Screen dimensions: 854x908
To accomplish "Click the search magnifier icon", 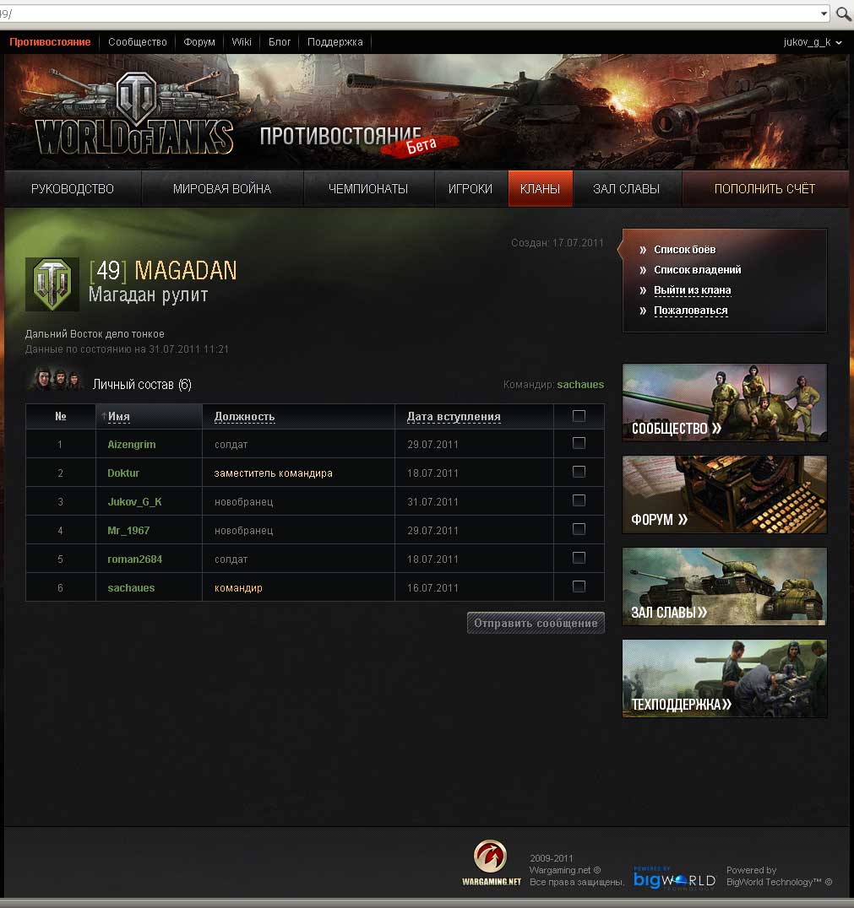I will (x=843, y=14).
